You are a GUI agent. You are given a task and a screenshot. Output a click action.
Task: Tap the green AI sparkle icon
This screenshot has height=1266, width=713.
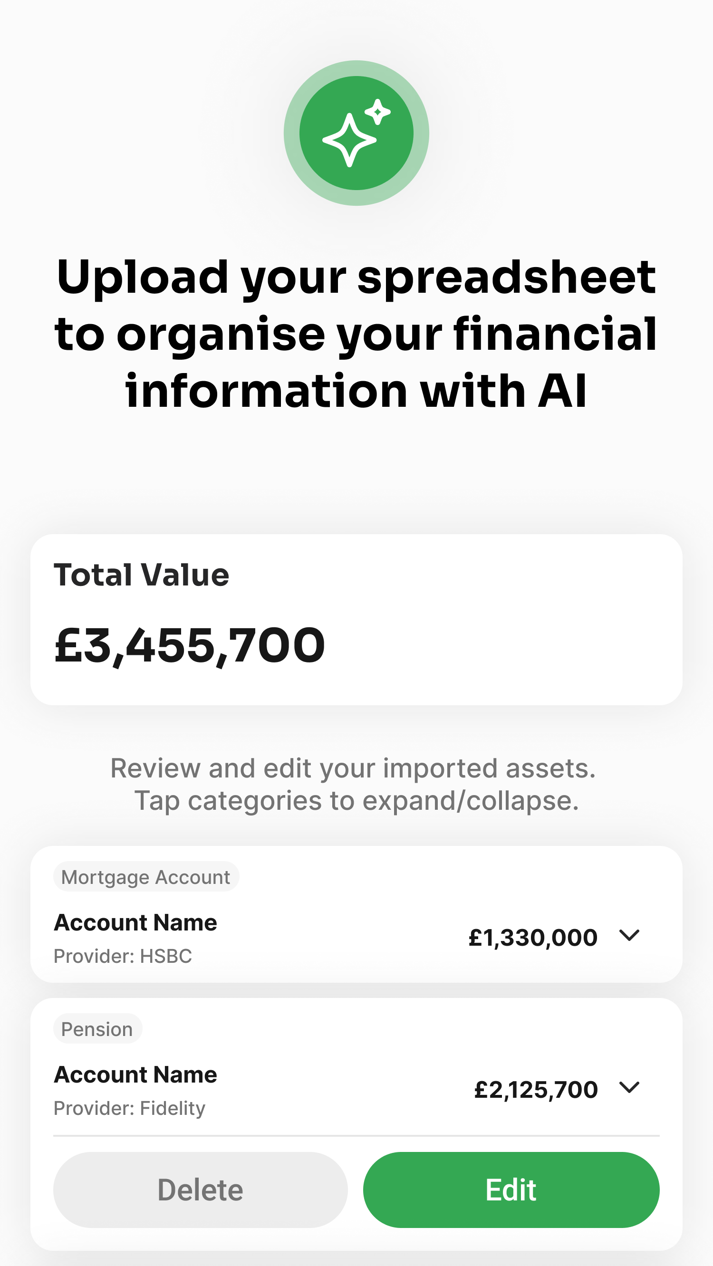(x=356, y=133)
